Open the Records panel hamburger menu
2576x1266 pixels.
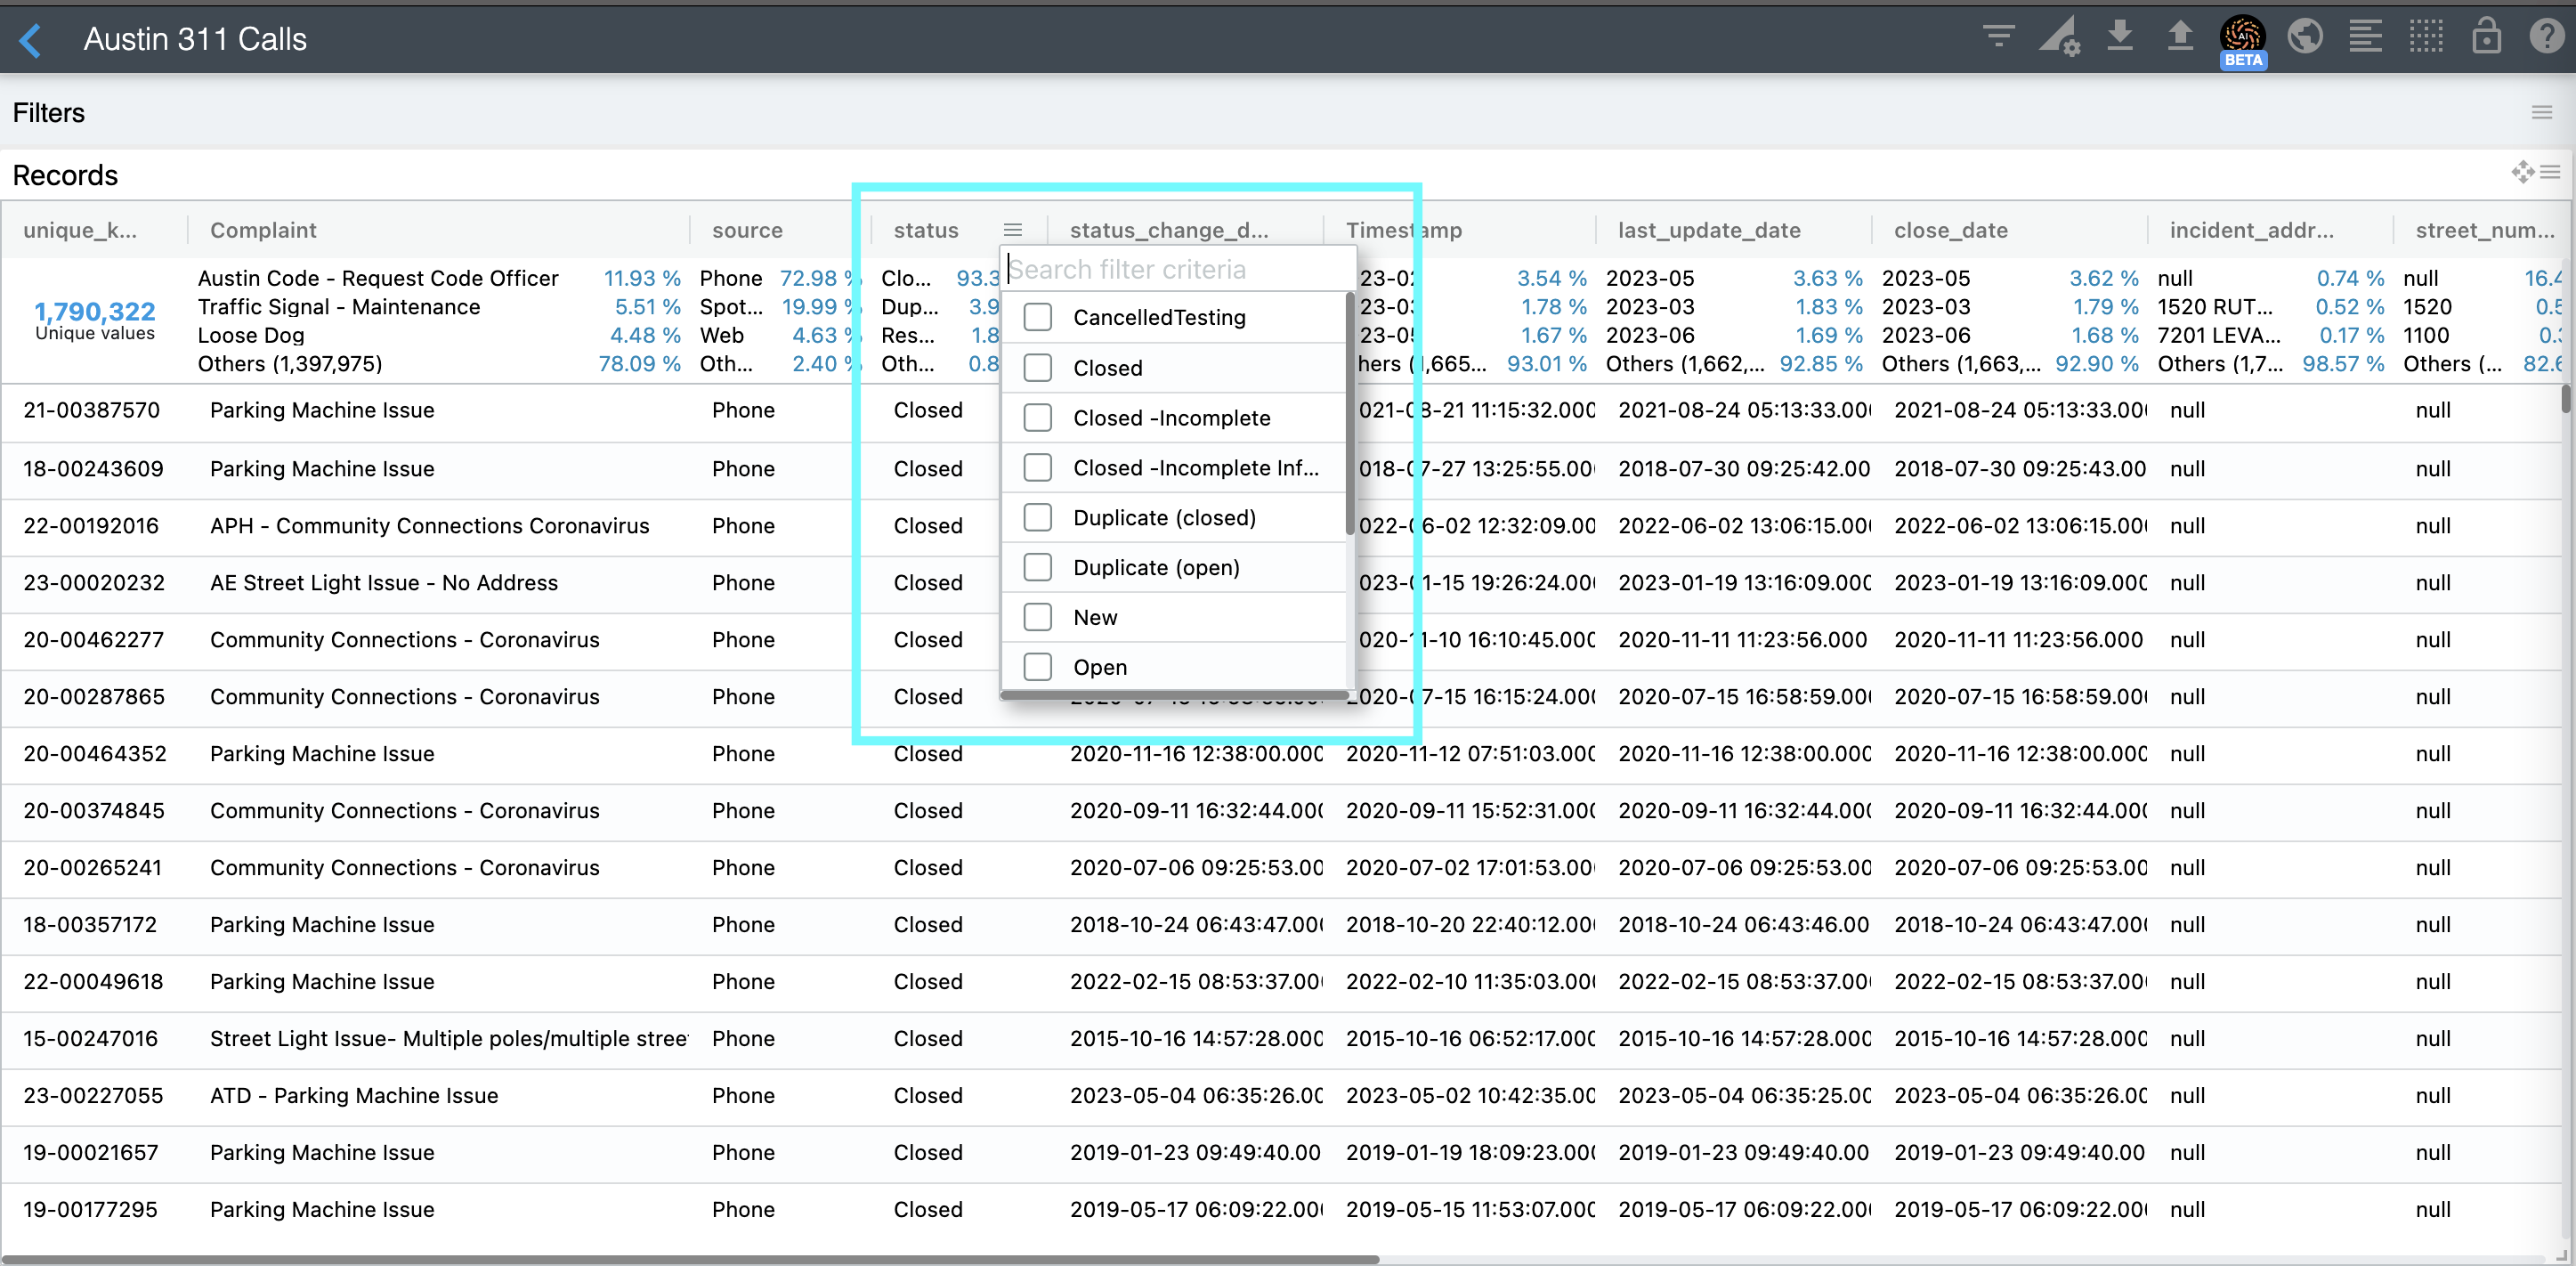pyautogui.click(x=2550, y=173)
